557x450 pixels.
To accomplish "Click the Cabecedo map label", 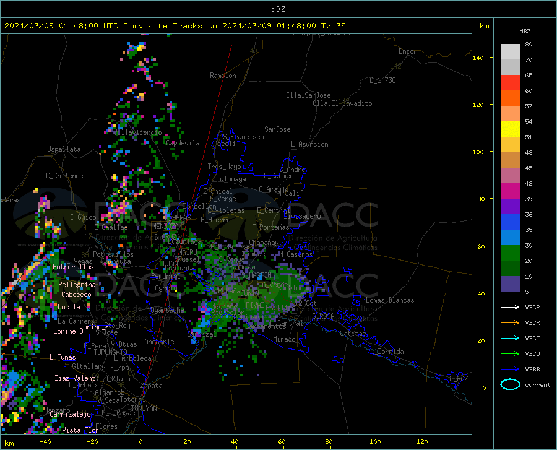I will click(x=76, y=295).
